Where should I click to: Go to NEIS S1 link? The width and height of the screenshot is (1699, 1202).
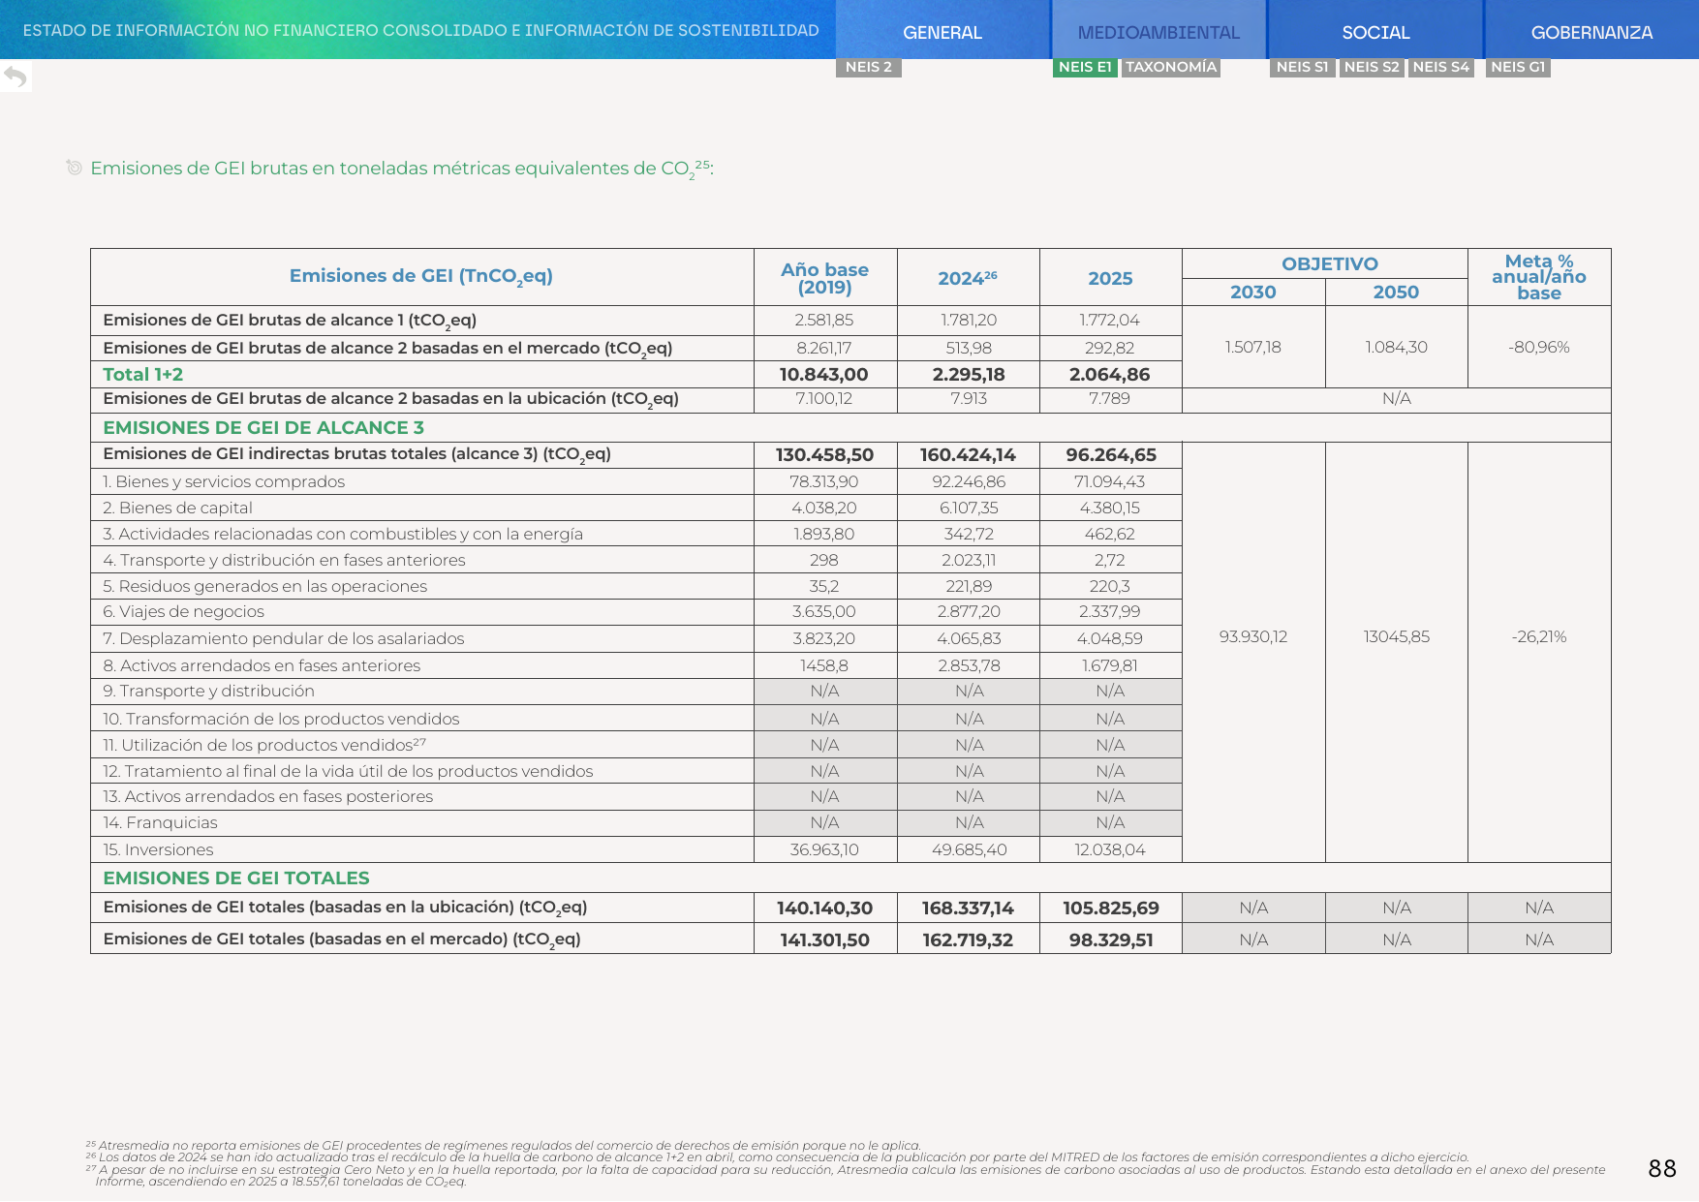tap(1302, 67)
